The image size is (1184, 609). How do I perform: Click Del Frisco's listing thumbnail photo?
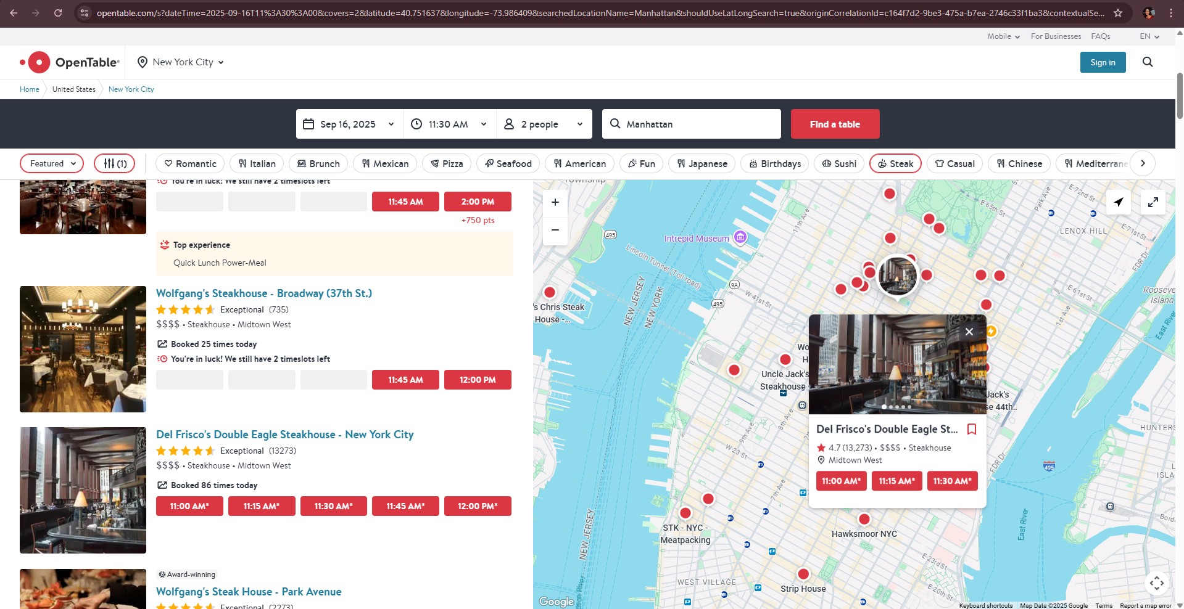point(83,490)
